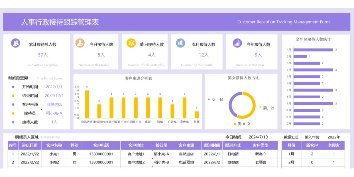
Task: Select the 开始时间 value 2022/1/1
Action: point(54,87)
